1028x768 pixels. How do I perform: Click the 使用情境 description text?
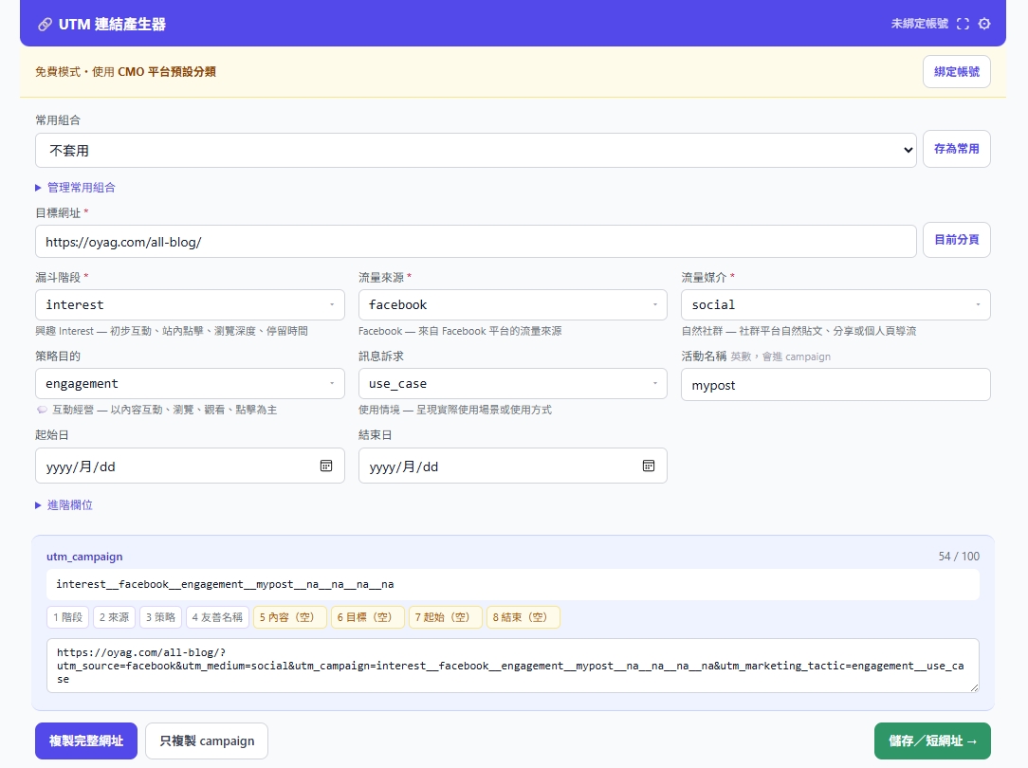tap(455, 410)
